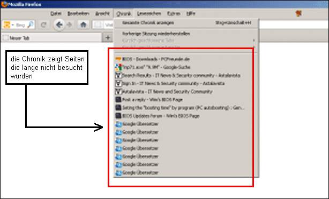The image size is (329, 199).
Task: Click the address bar field
Action: click(x=210, y=25)
